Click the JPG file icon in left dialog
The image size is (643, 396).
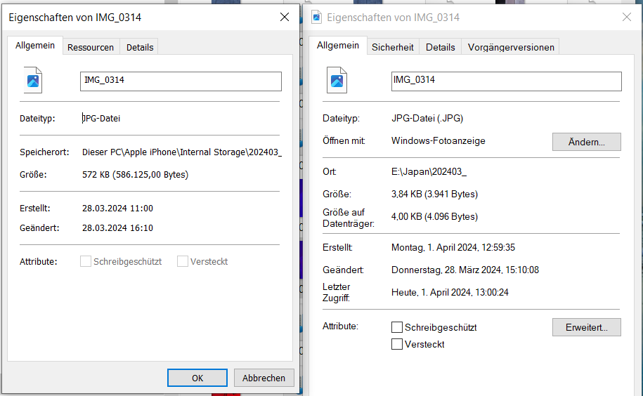point(33,80)
